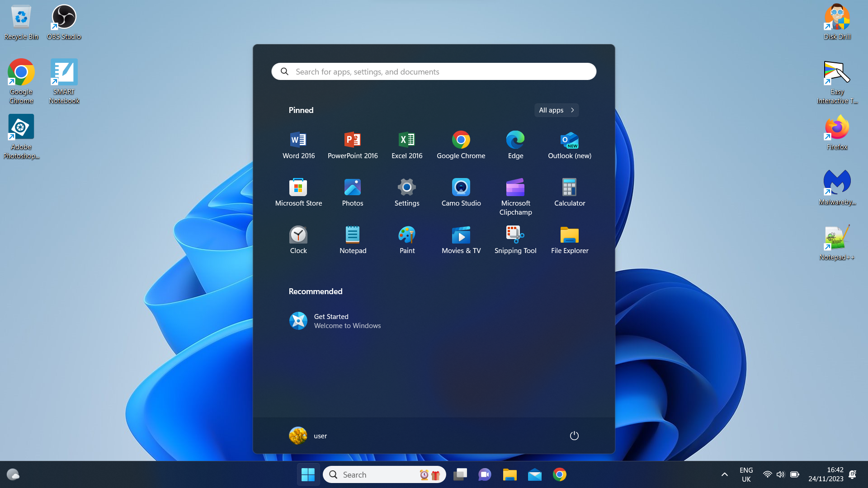868x488 pixels.
Task: Open the Chat app on taskbar
Action: [x=485, y=474]
